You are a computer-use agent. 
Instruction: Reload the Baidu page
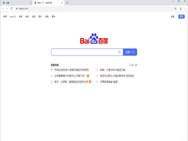(x=11, y=9)
